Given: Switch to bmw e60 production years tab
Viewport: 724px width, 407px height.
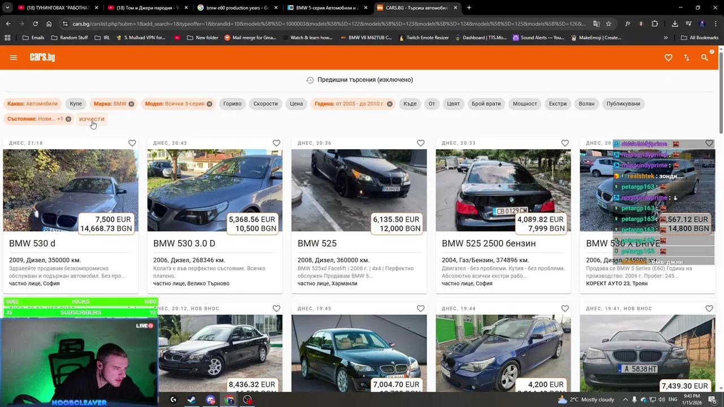Looking at the screenshot, I should pos(237,8).
